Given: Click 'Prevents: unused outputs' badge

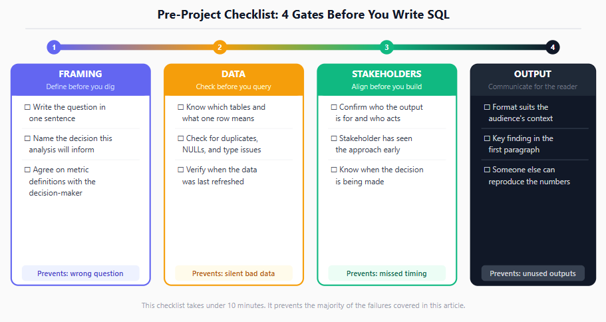Looking at the screenshot, I should point(533,273).
